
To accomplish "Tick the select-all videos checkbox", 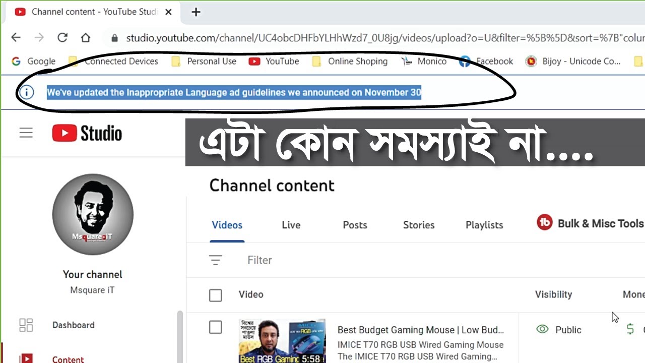I will click(x=215, y=295).
